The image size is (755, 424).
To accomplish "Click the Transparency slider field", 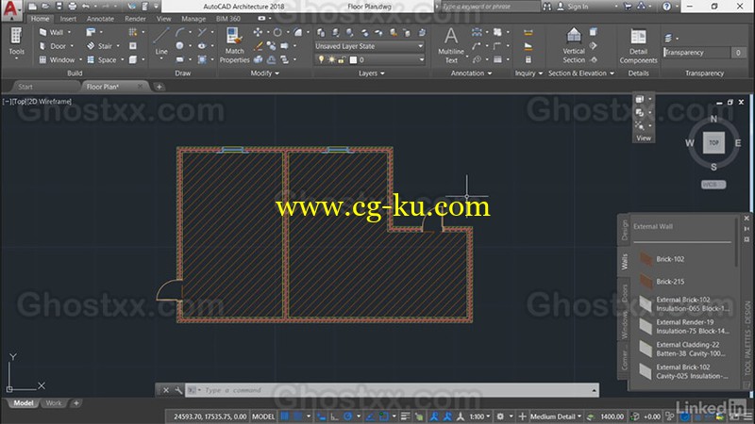I will click(x=696, y=53).
